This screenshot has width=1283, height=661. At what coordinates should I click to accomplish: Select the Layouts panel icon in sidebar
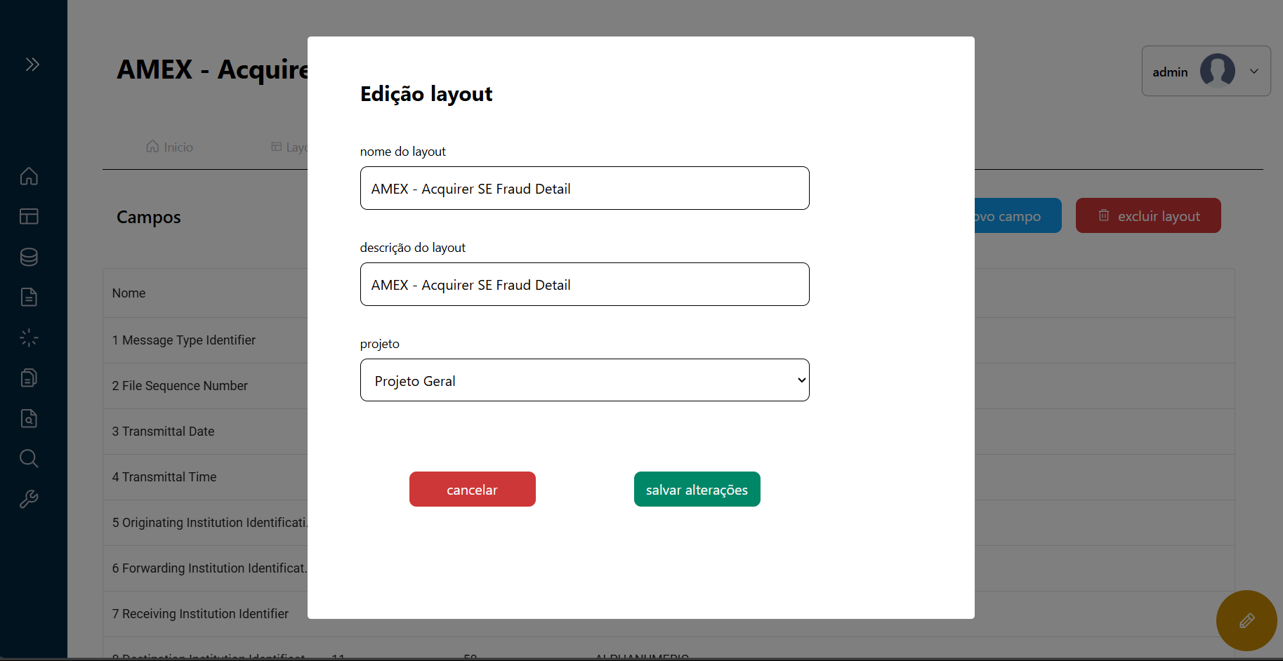(x=29, y=216)
